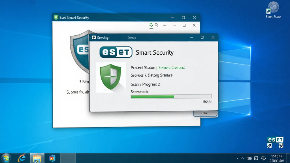The height and width of the screenshot is (163, 290).
Task: Open the desktop shortcut in the top right corner
Action: (273, 10)
